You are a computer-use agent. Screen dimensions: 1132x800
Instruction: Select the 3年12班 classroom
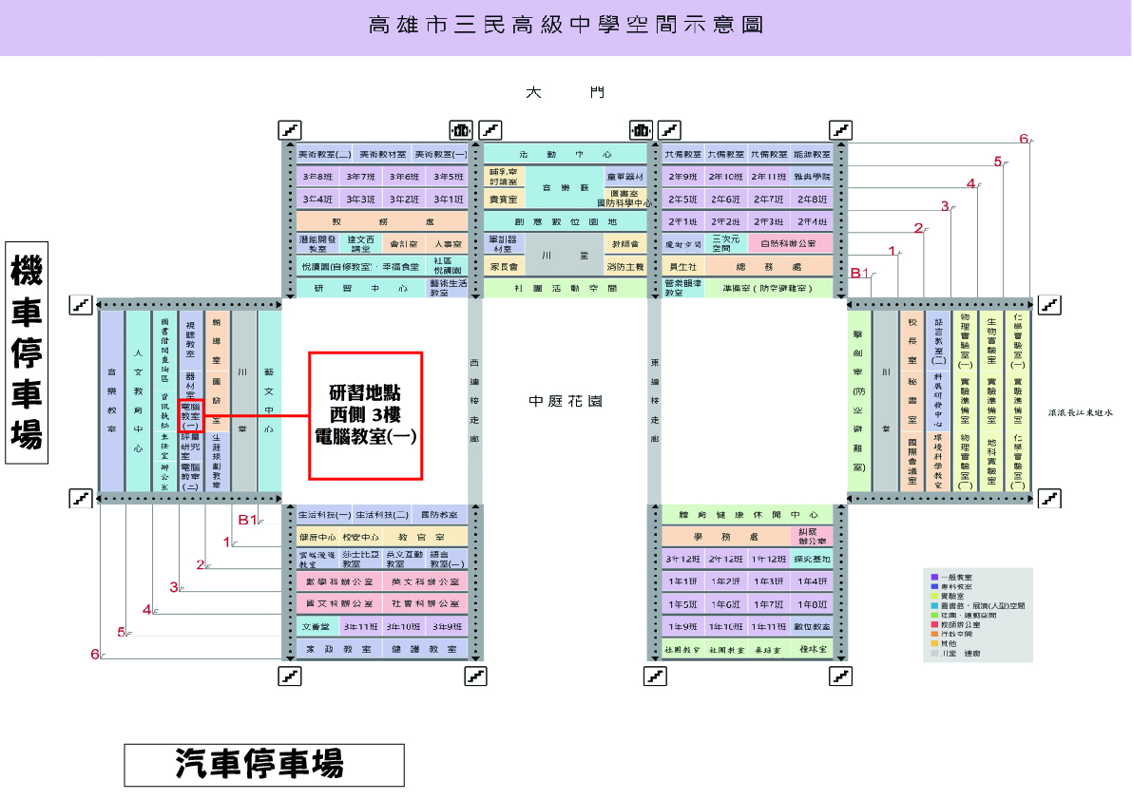(683, 559)
